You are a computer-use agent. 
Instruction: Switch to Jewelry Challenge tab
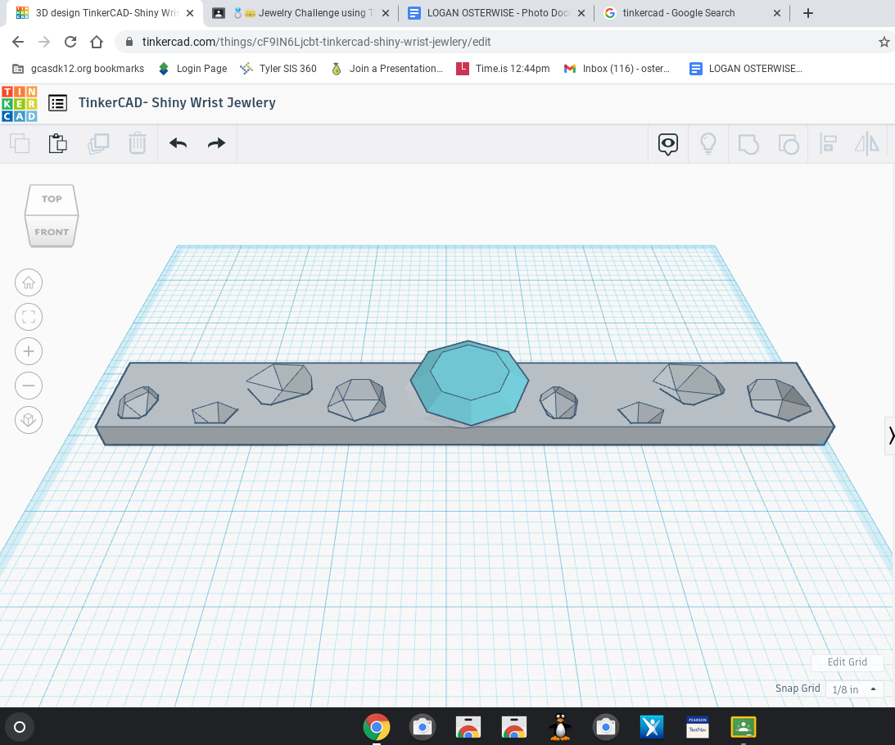(x=301, y=13)
